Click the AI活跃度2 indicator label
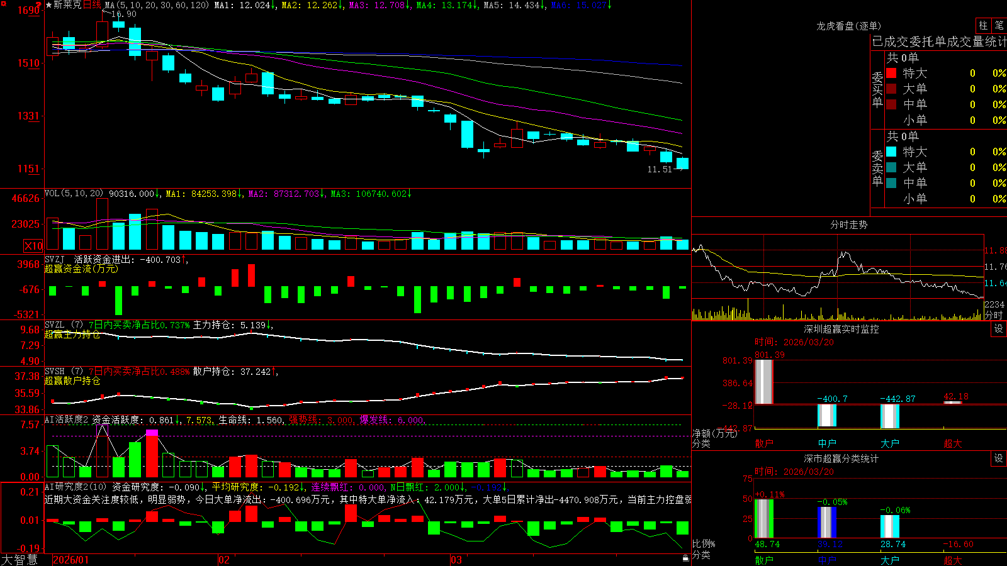Screen dimensions: 1007x566 [67, 419]
